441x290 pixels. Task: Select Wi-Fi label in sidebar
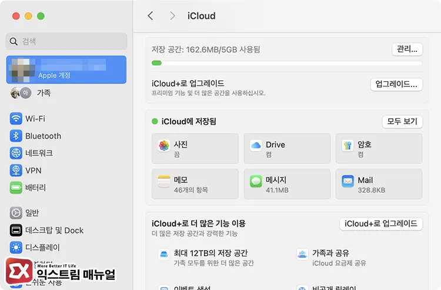tap(35, 119)
